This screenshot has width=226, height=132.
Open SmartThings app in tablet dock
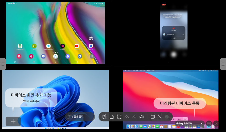pyautogui.click(x=55, y=56)
